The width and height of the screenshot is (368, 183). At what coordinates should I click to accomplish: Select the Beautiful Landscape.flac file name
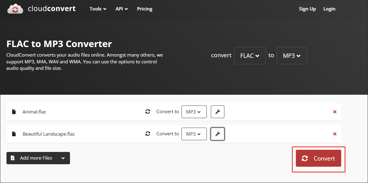(49, 134)
